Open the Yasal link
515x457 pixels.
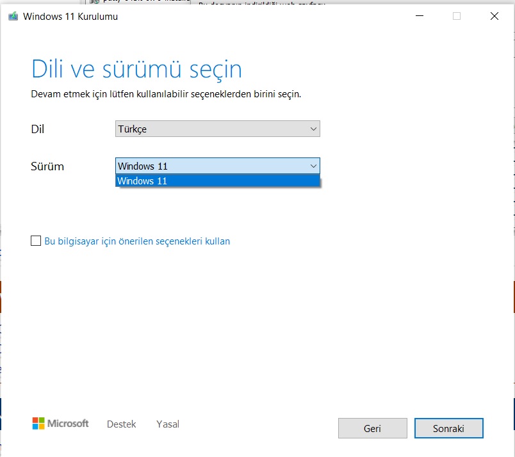(168, 424)
